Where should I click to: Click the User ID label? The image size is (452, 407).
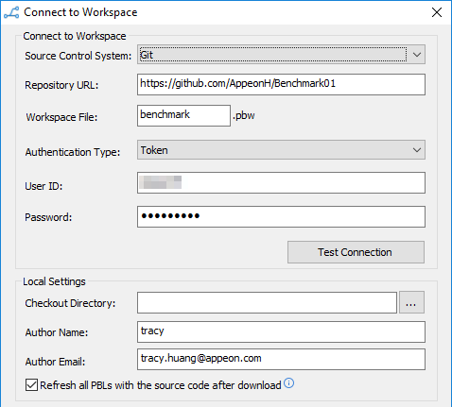point(43,186)
